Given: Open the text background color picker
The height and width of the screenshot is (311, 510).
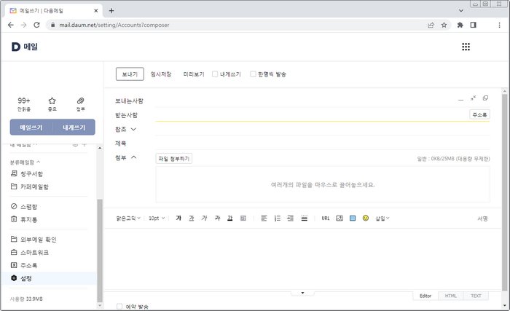Looking at the screenshot, I should (243, 219).
